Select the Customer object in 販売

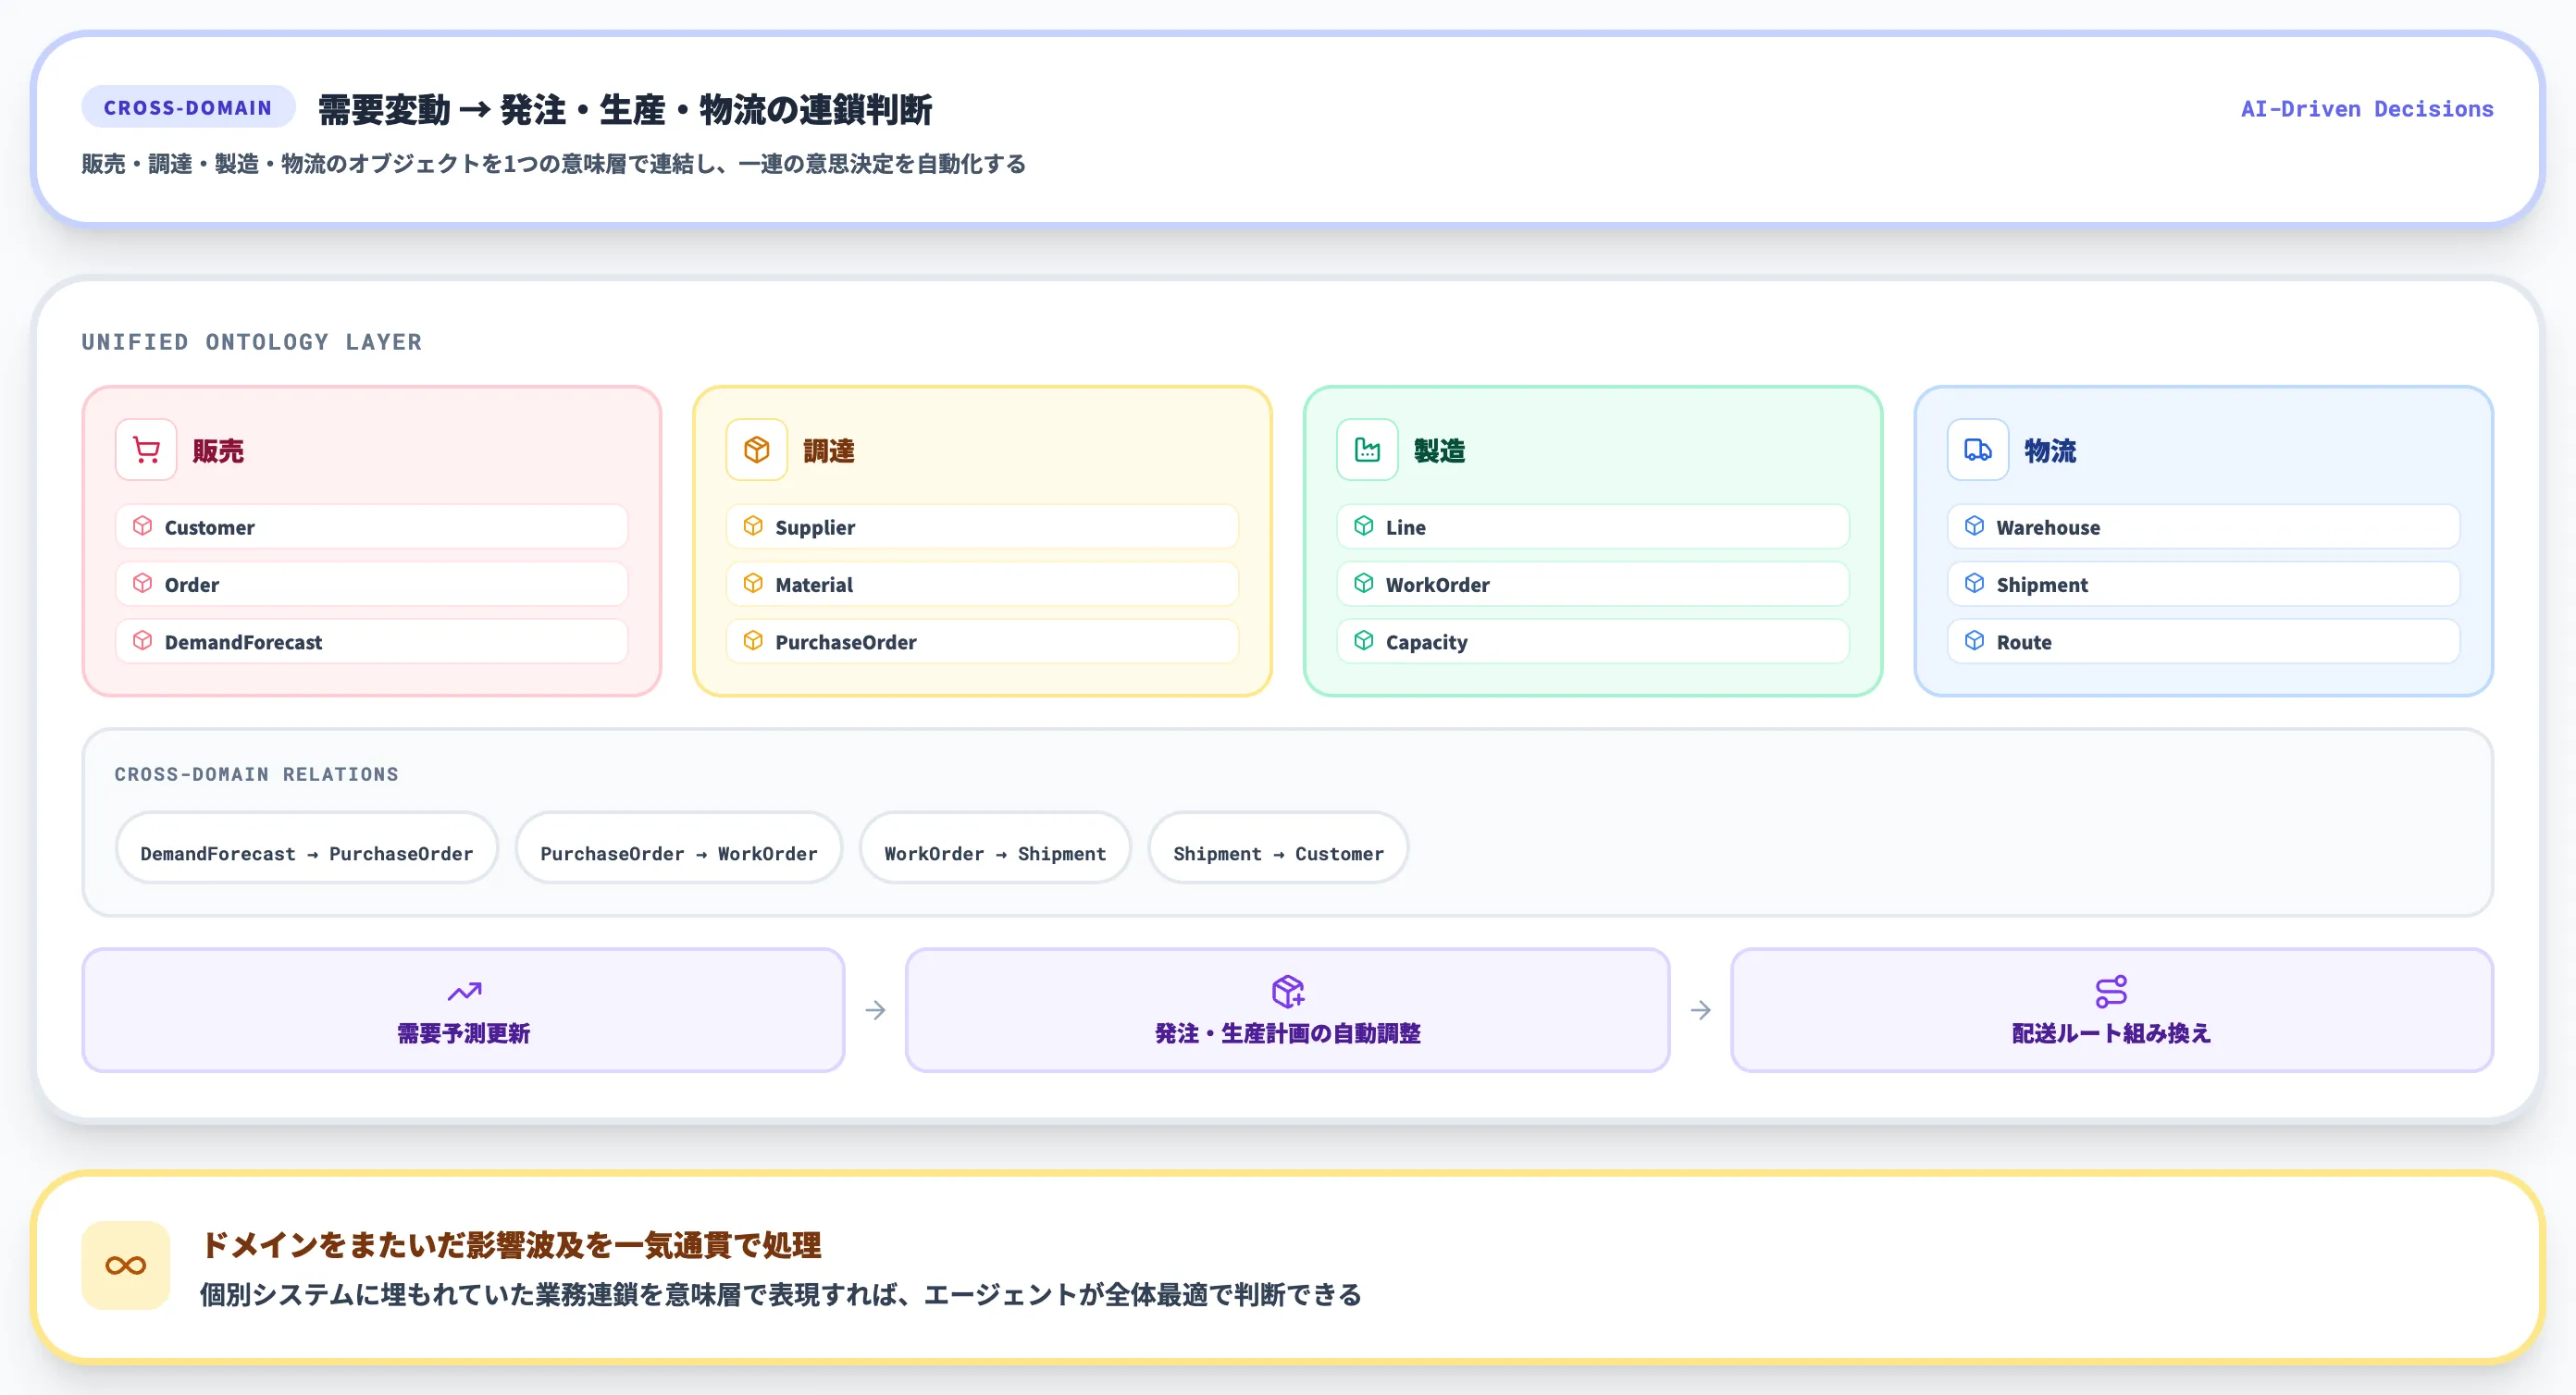[371, 526]
